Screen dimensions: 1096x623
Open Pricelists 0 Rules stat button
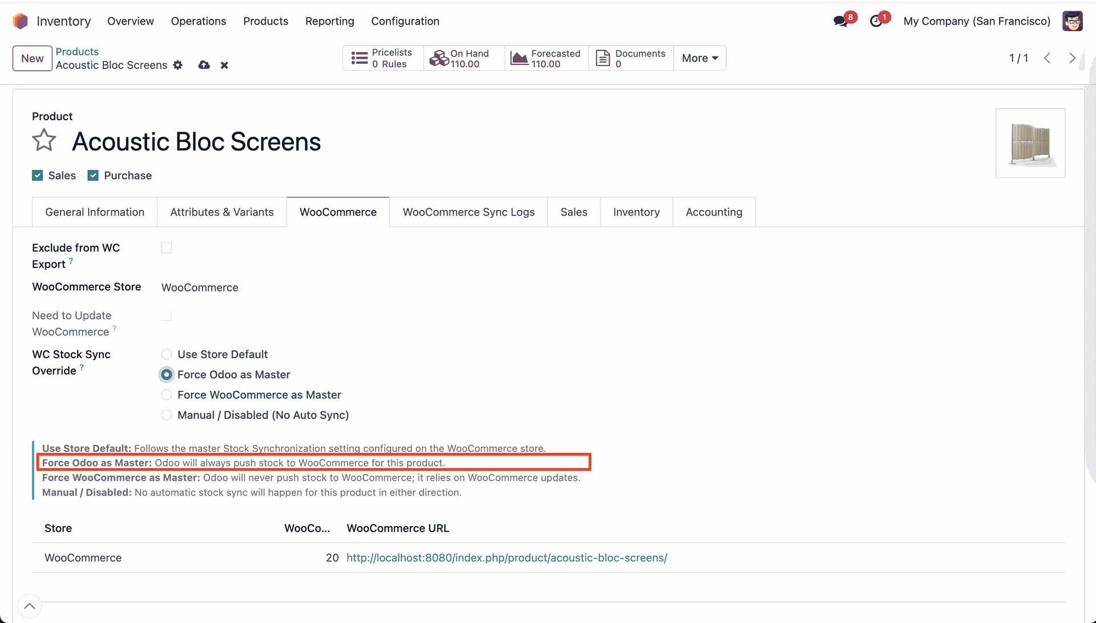tap(383, 58)
